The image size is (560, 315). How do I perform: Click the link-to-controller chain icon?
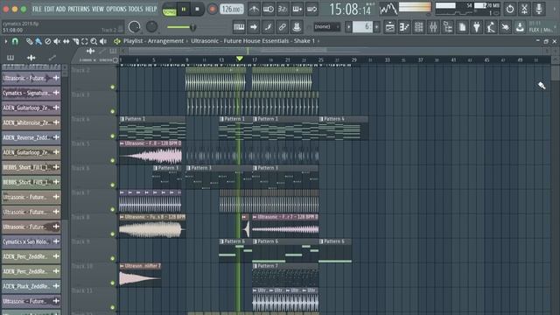[x=282, y=27]
